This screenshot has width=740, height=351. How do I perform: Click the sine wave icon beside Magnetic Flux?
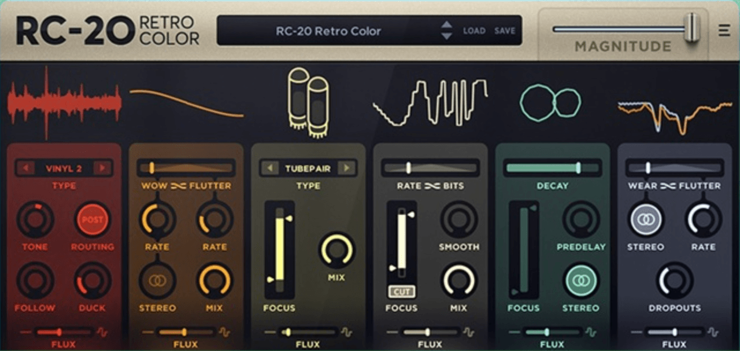coord(713,332)
